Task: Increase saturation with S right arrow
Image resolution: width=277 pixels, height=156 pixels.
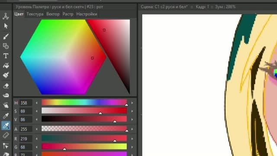Action: (x=132, y=111)
